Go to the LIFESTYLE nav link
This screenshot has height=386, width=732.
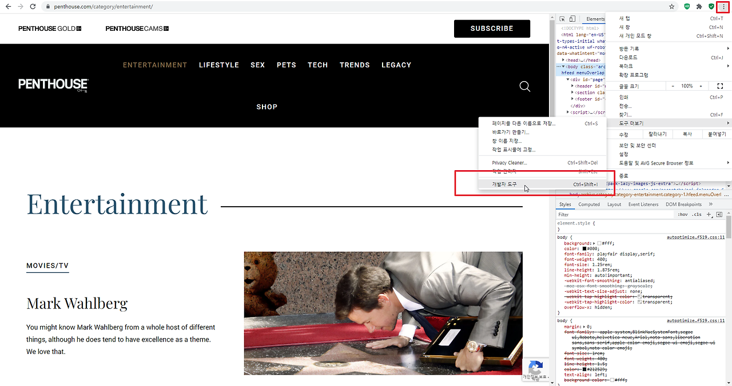(219, 65)
